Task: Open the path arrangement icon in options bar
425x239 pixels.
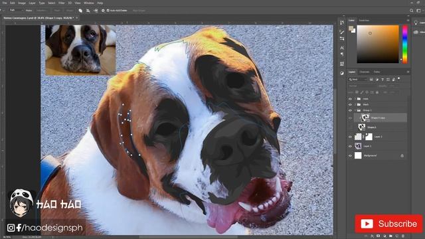Action: (96, 11)
